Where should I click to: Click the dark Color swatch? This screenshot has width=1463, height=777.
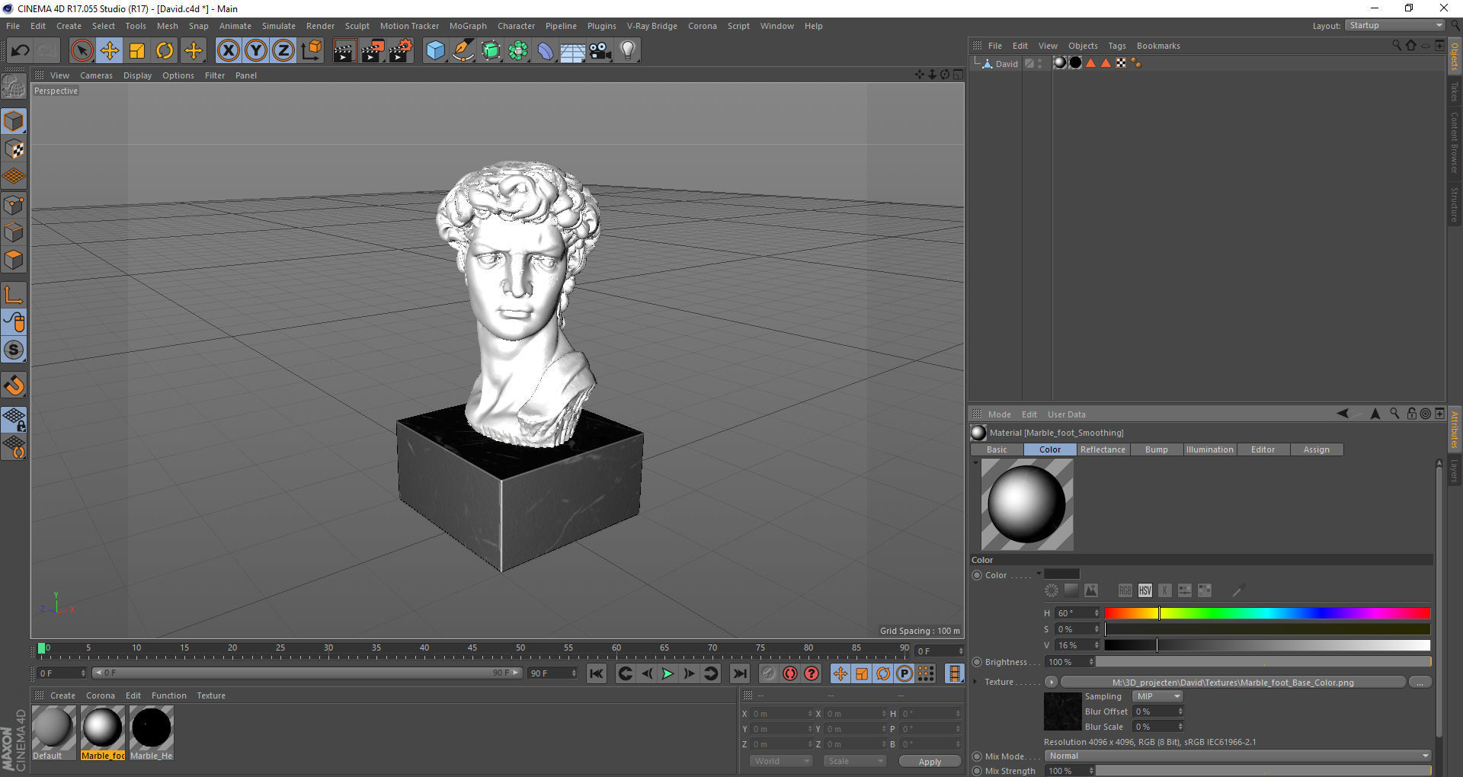click(x=1061, y=574)
